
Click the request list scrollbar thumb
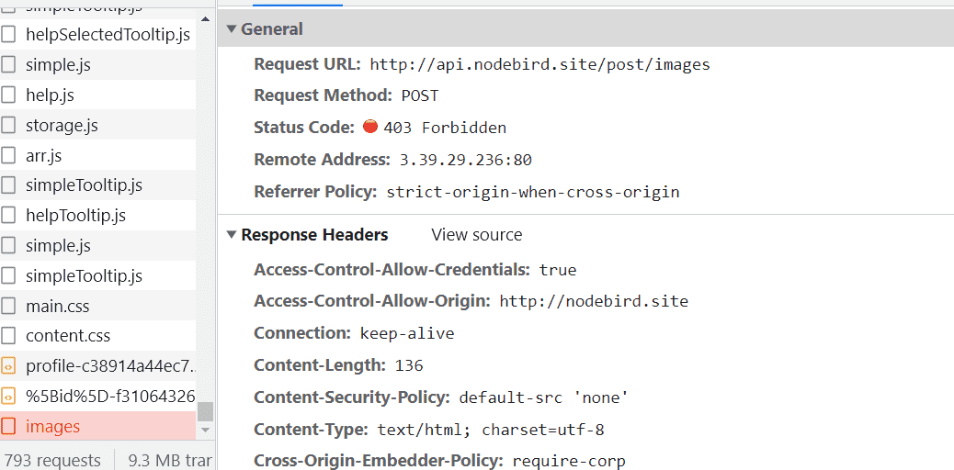click(205, 411)
